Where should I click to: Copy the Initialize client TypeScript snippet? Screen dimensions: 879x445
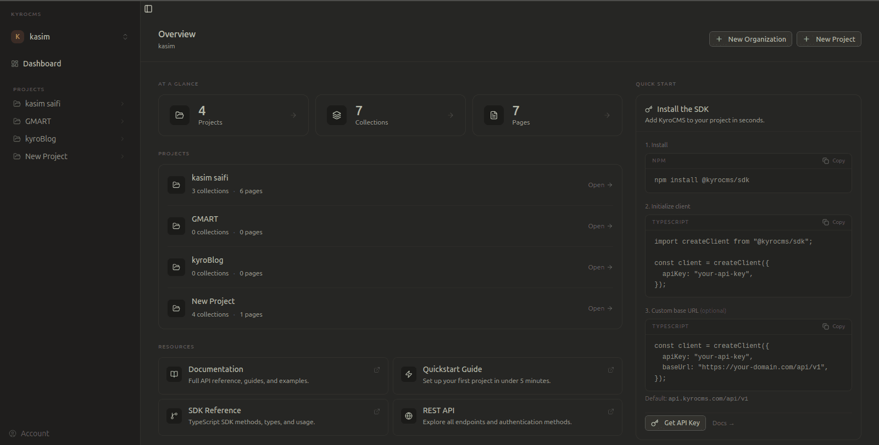coord(833,222)
